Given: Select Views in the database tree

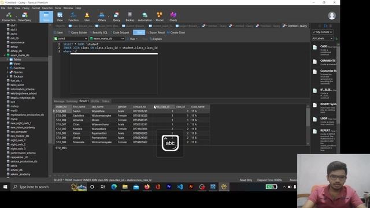Looking at the screenshot, I should (x=17, y=64).
